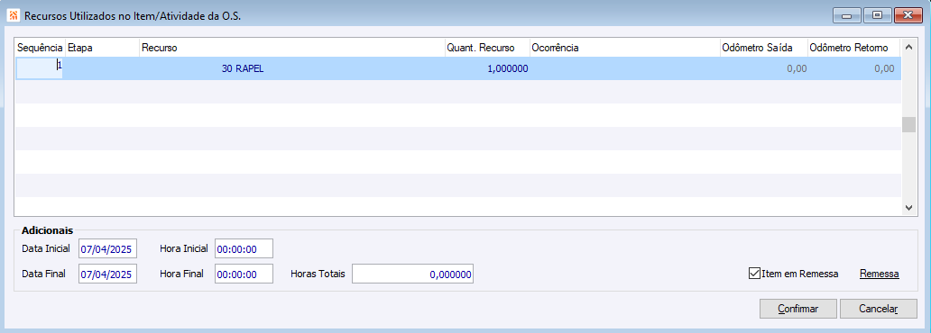Select the '30 RAPEL' resource cell
This screenshot has height=333, width=931.
click(292, 68)
